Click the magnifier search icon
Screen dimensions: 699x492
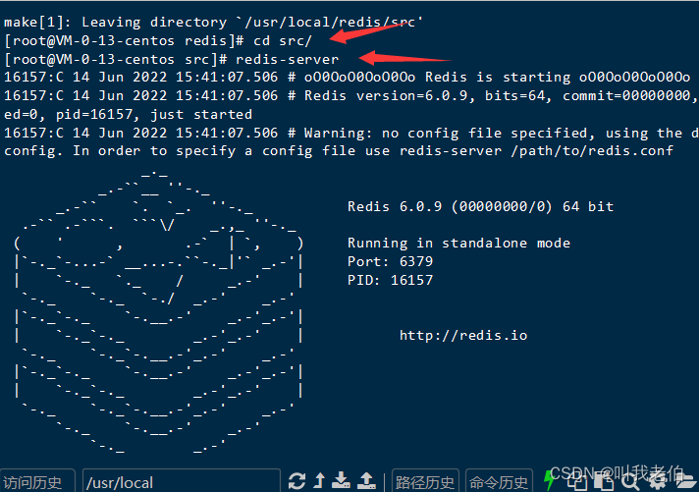630,482
